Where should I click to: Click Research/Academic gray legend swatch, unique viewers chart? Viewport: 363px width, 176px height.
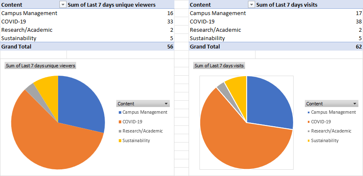tap(120, 131)
